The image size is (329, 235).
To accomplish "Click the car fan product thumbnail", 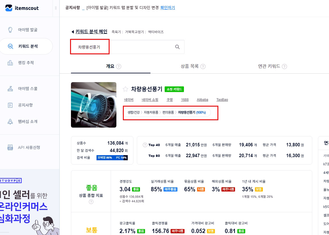I will click(x=94, y=105).
